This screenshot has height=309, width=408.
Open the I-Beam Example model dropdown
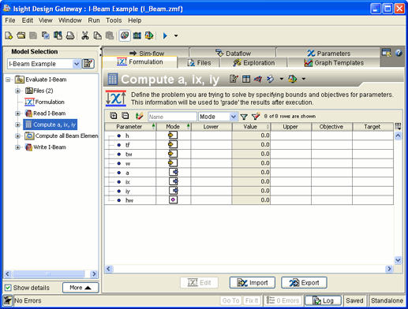[77, 64]
